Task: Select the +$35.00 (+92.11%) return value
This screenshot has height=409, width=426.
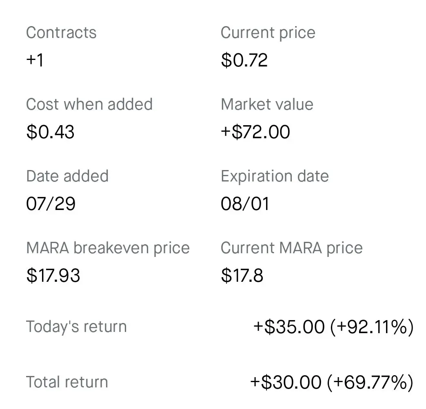Action: click(333, 327)
